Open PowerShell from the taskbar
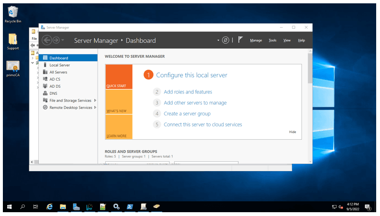 pyautogui.click(x=130, y=207)
